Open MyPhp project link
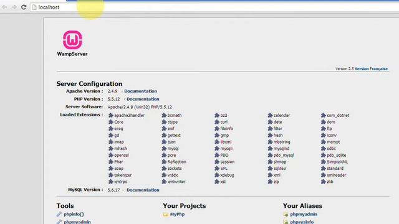Viewport: 399px width, 224px height. click(x=177, y=214)
